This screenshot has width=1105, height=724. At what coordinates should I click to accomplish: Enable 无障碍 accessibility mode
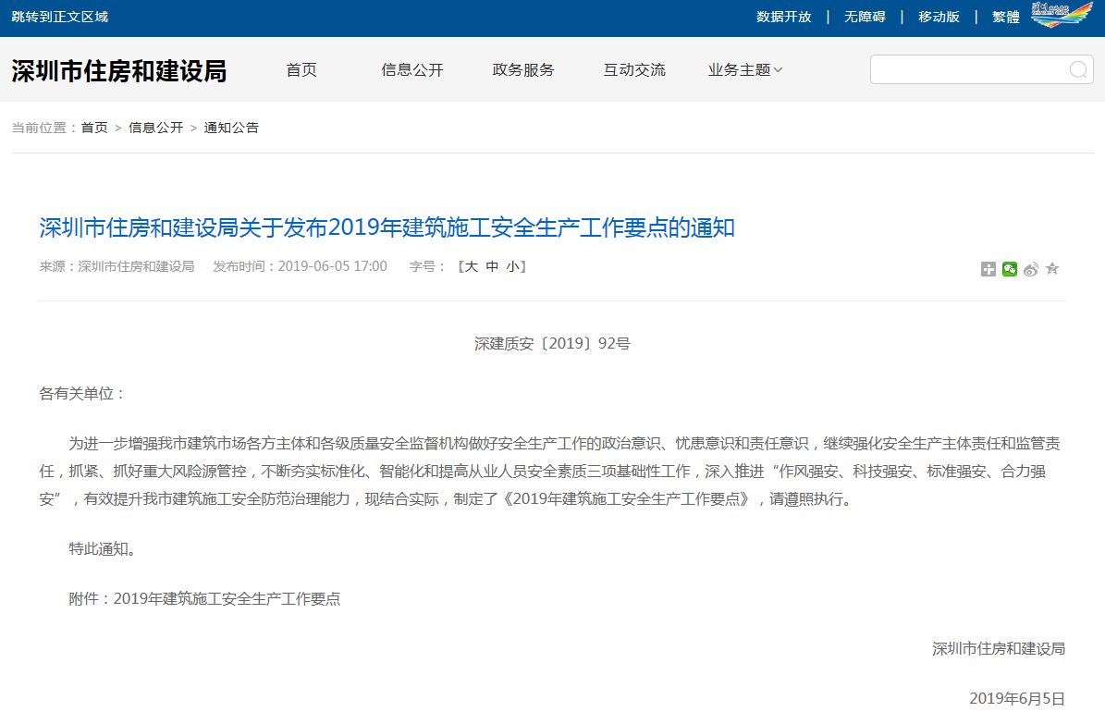tap(863, 16)
